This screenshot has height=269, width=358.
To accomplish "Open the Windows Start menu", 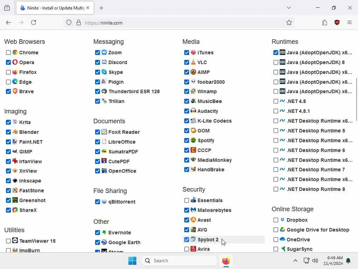I will click(133, 261).
